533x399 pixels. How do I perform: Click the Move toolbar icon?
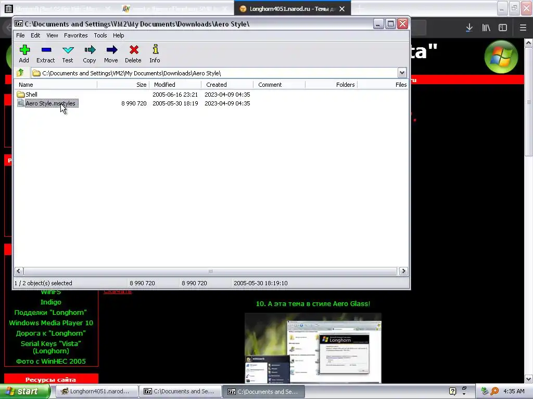[111, 50]
